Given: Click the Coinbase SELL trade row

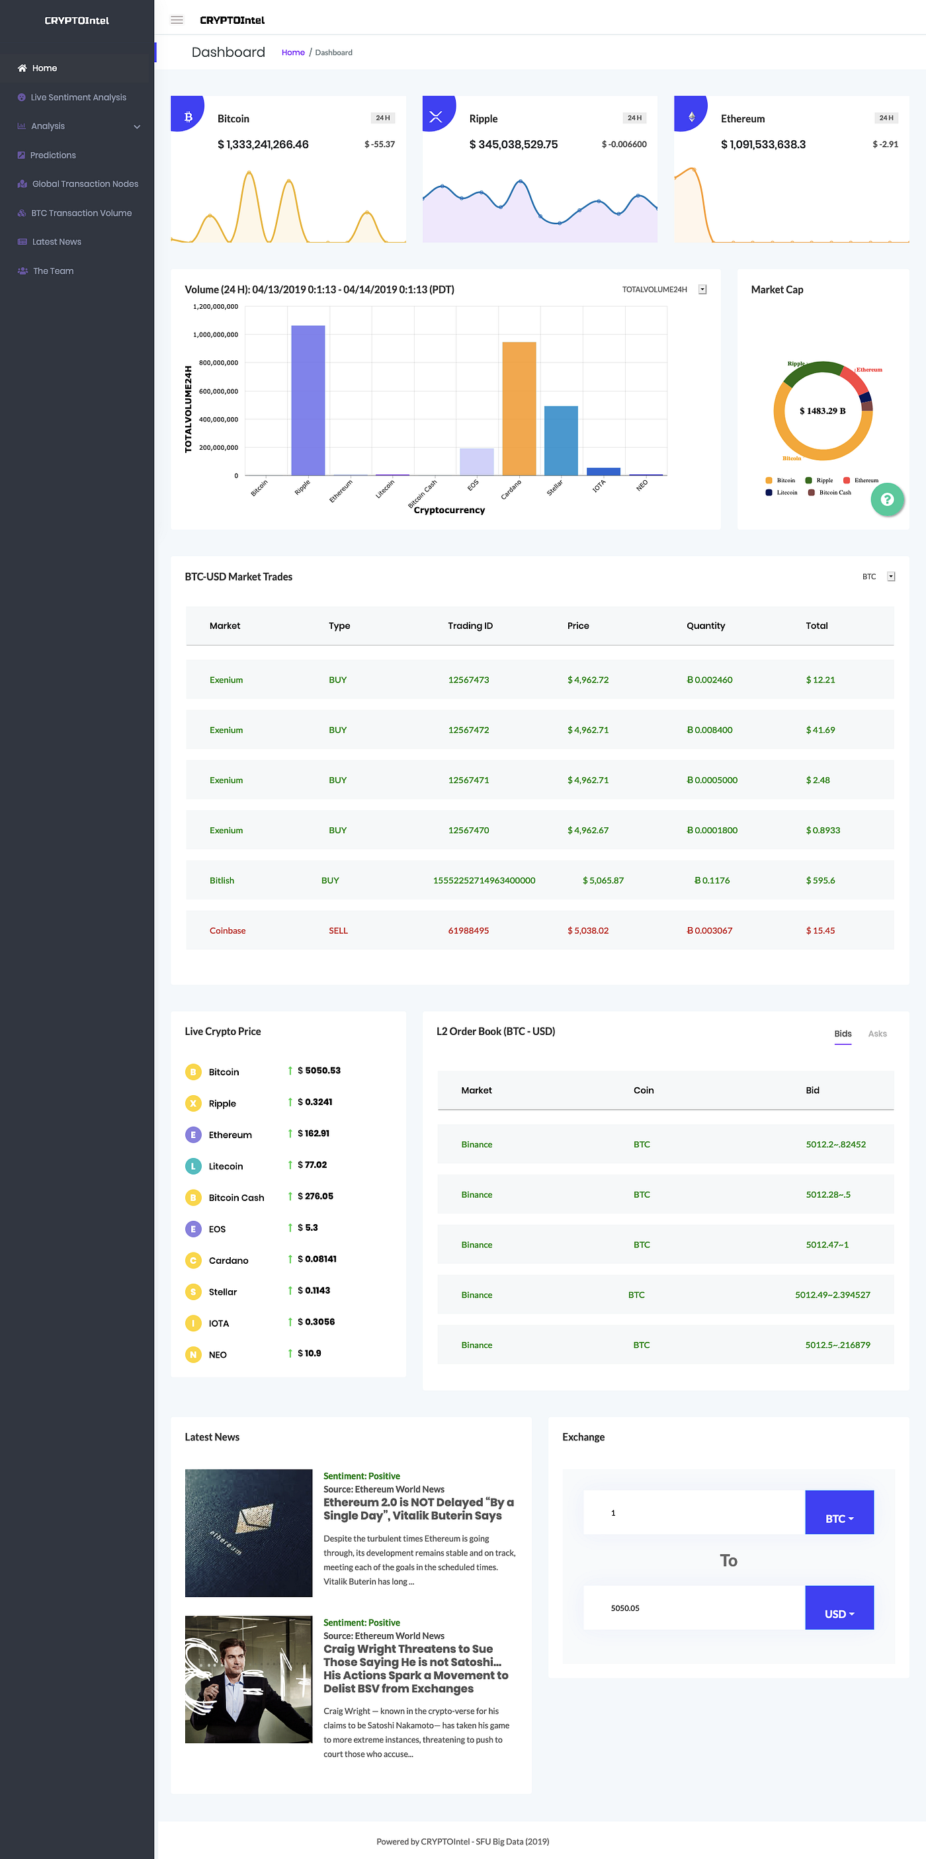Looking at the screenshot, I should [539, 930].
